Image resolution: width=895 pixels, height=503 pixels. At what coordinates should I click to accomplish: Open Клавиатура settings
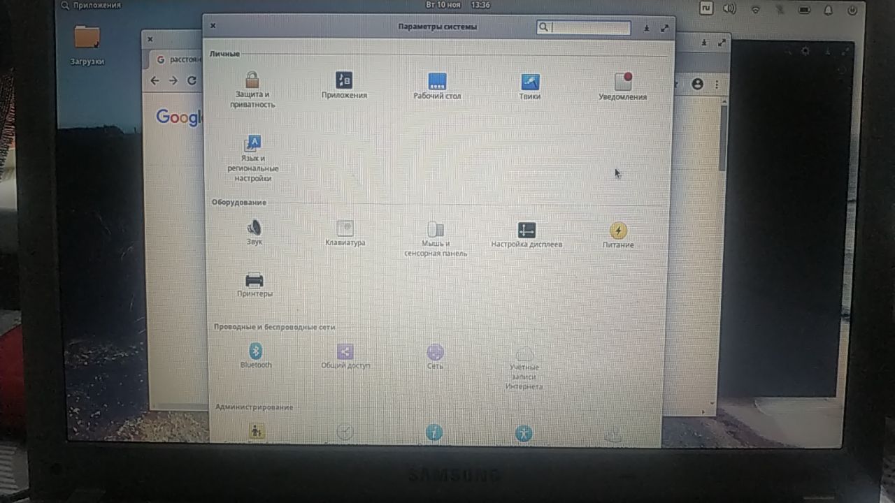coord(345,233)
